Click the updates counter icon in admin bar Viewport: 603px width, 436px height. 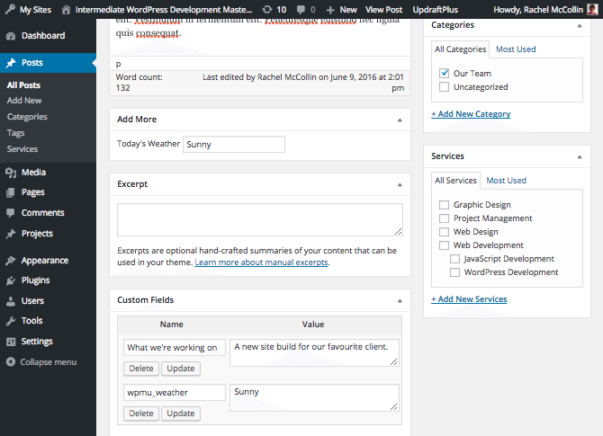tap(267, 9)
